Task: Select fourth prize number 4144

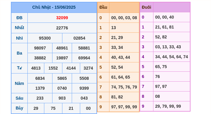Action: coord(71,68)
